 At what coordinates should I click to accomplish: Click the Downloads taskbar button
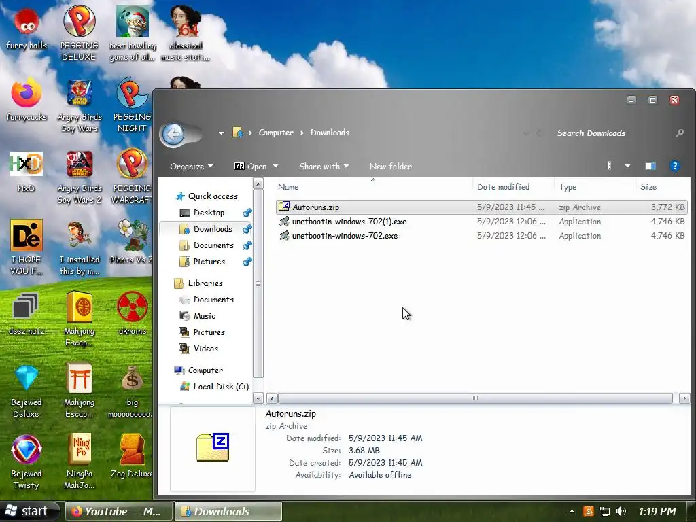point(228,511)
